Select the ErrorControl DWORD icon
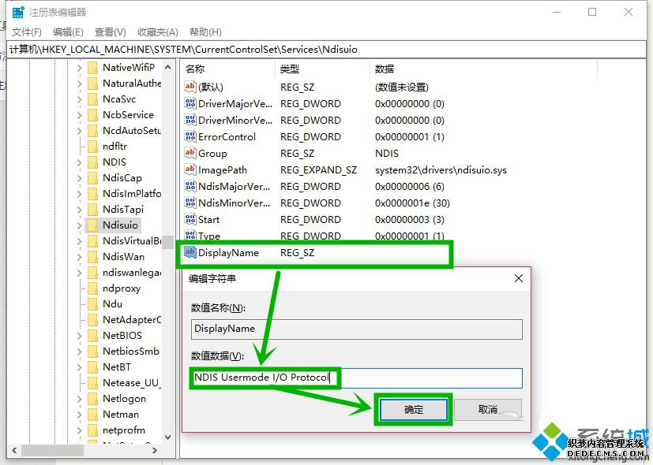Viewport: 653px width, 465px height. coord(190,136)
